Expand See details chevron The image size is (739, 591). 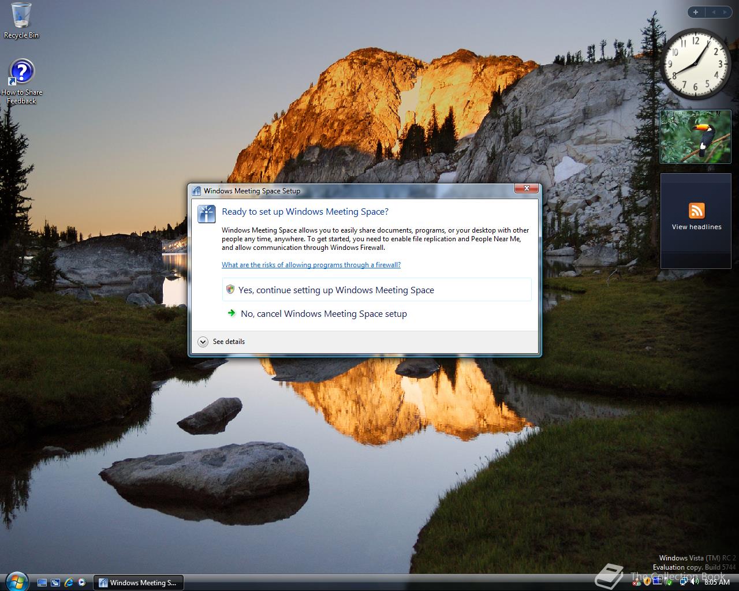pyautogui.click(x=203, y=342)
